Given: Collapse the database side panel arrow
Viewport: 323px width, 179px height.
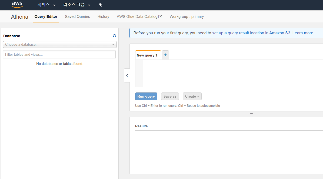Looking at the screenshot, I should 127,76.
